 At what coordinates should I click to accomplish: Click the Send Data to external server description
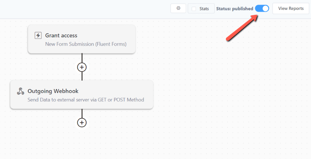coord(86,100)
